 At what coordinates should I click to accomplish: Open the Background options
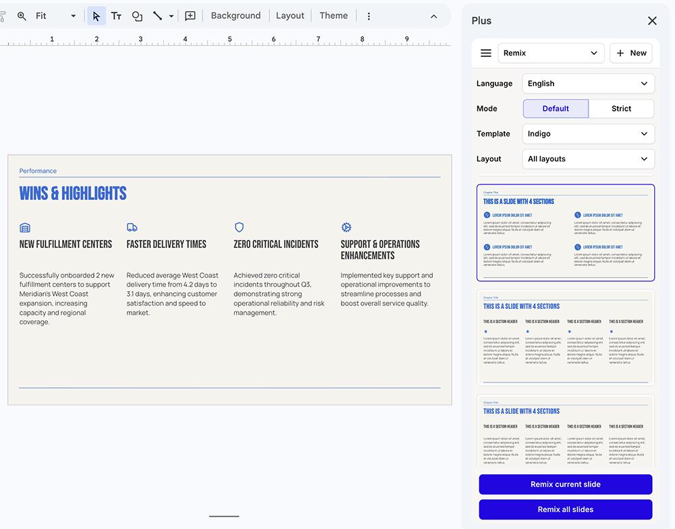(x=236, y=16)
